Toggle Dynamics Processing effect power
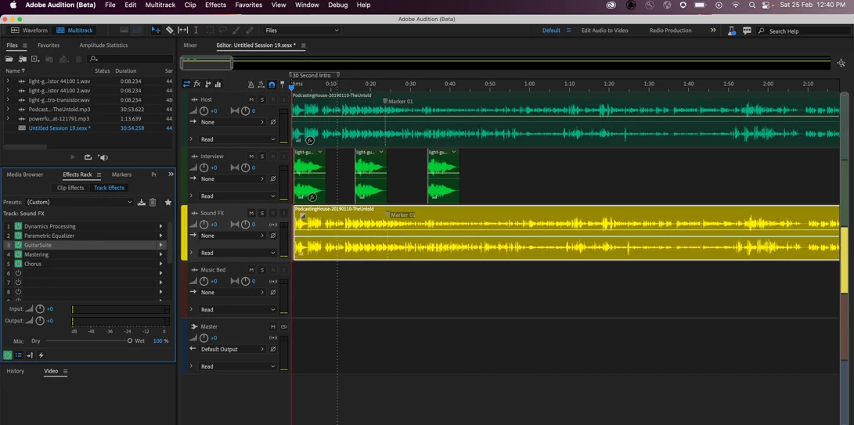The width and height of the screenshot is (854, 425). 18,226
